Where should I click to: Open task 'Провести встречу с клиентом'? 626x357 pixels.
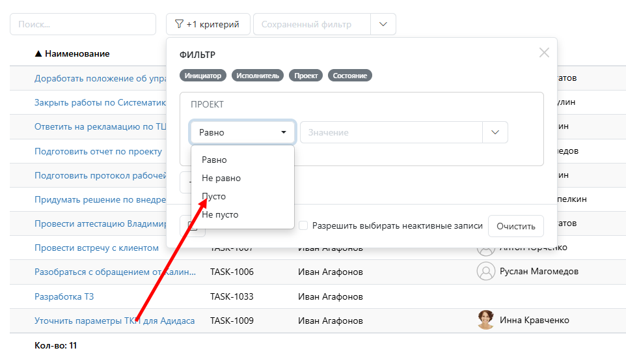click(96, 248)
